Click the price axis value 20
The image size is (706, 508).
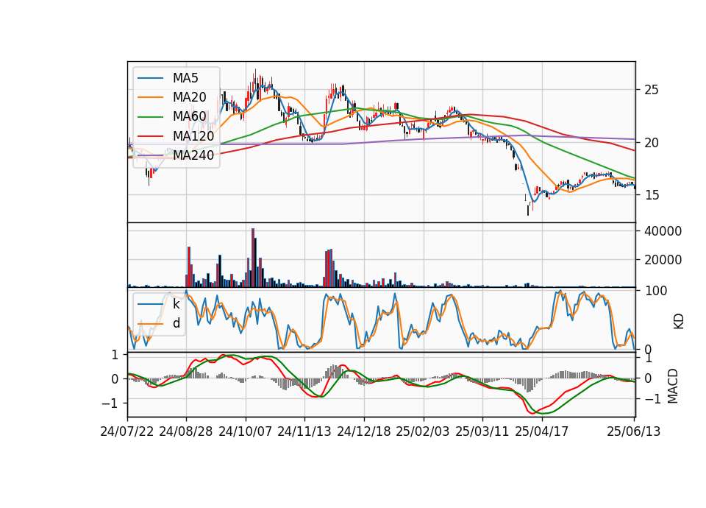click(x=652, y=142)
